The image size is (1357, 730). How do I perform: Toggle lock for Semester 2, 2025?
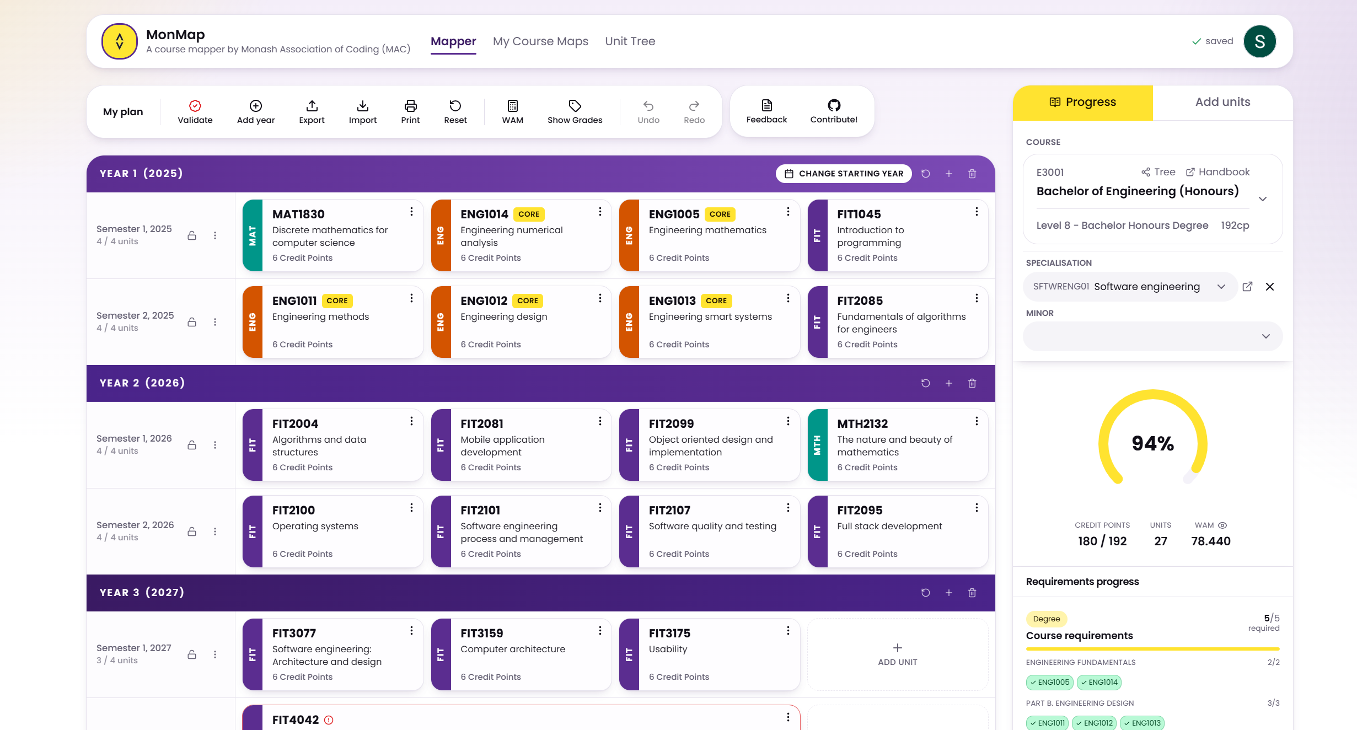[x=192, y=322]
